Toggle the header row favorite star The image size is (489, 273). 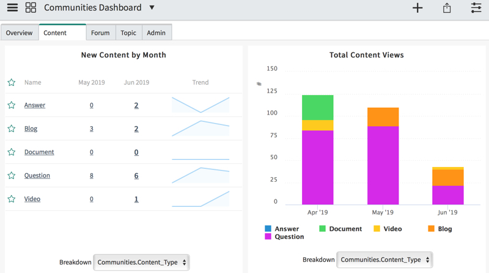point(12,82)
